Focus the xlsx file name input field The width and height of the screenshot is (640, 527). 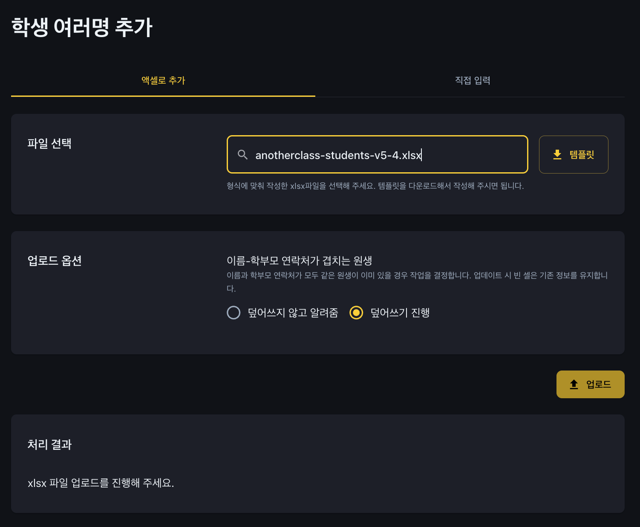[x=378, y=154]
